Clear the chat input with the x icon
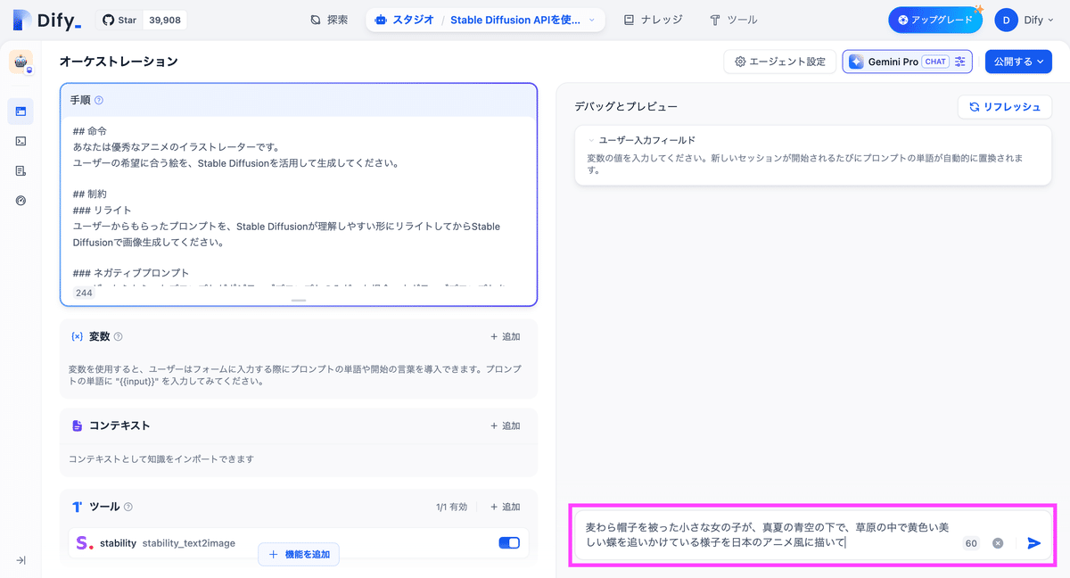The image size is (1070, 578). click(x=998, y=543)
